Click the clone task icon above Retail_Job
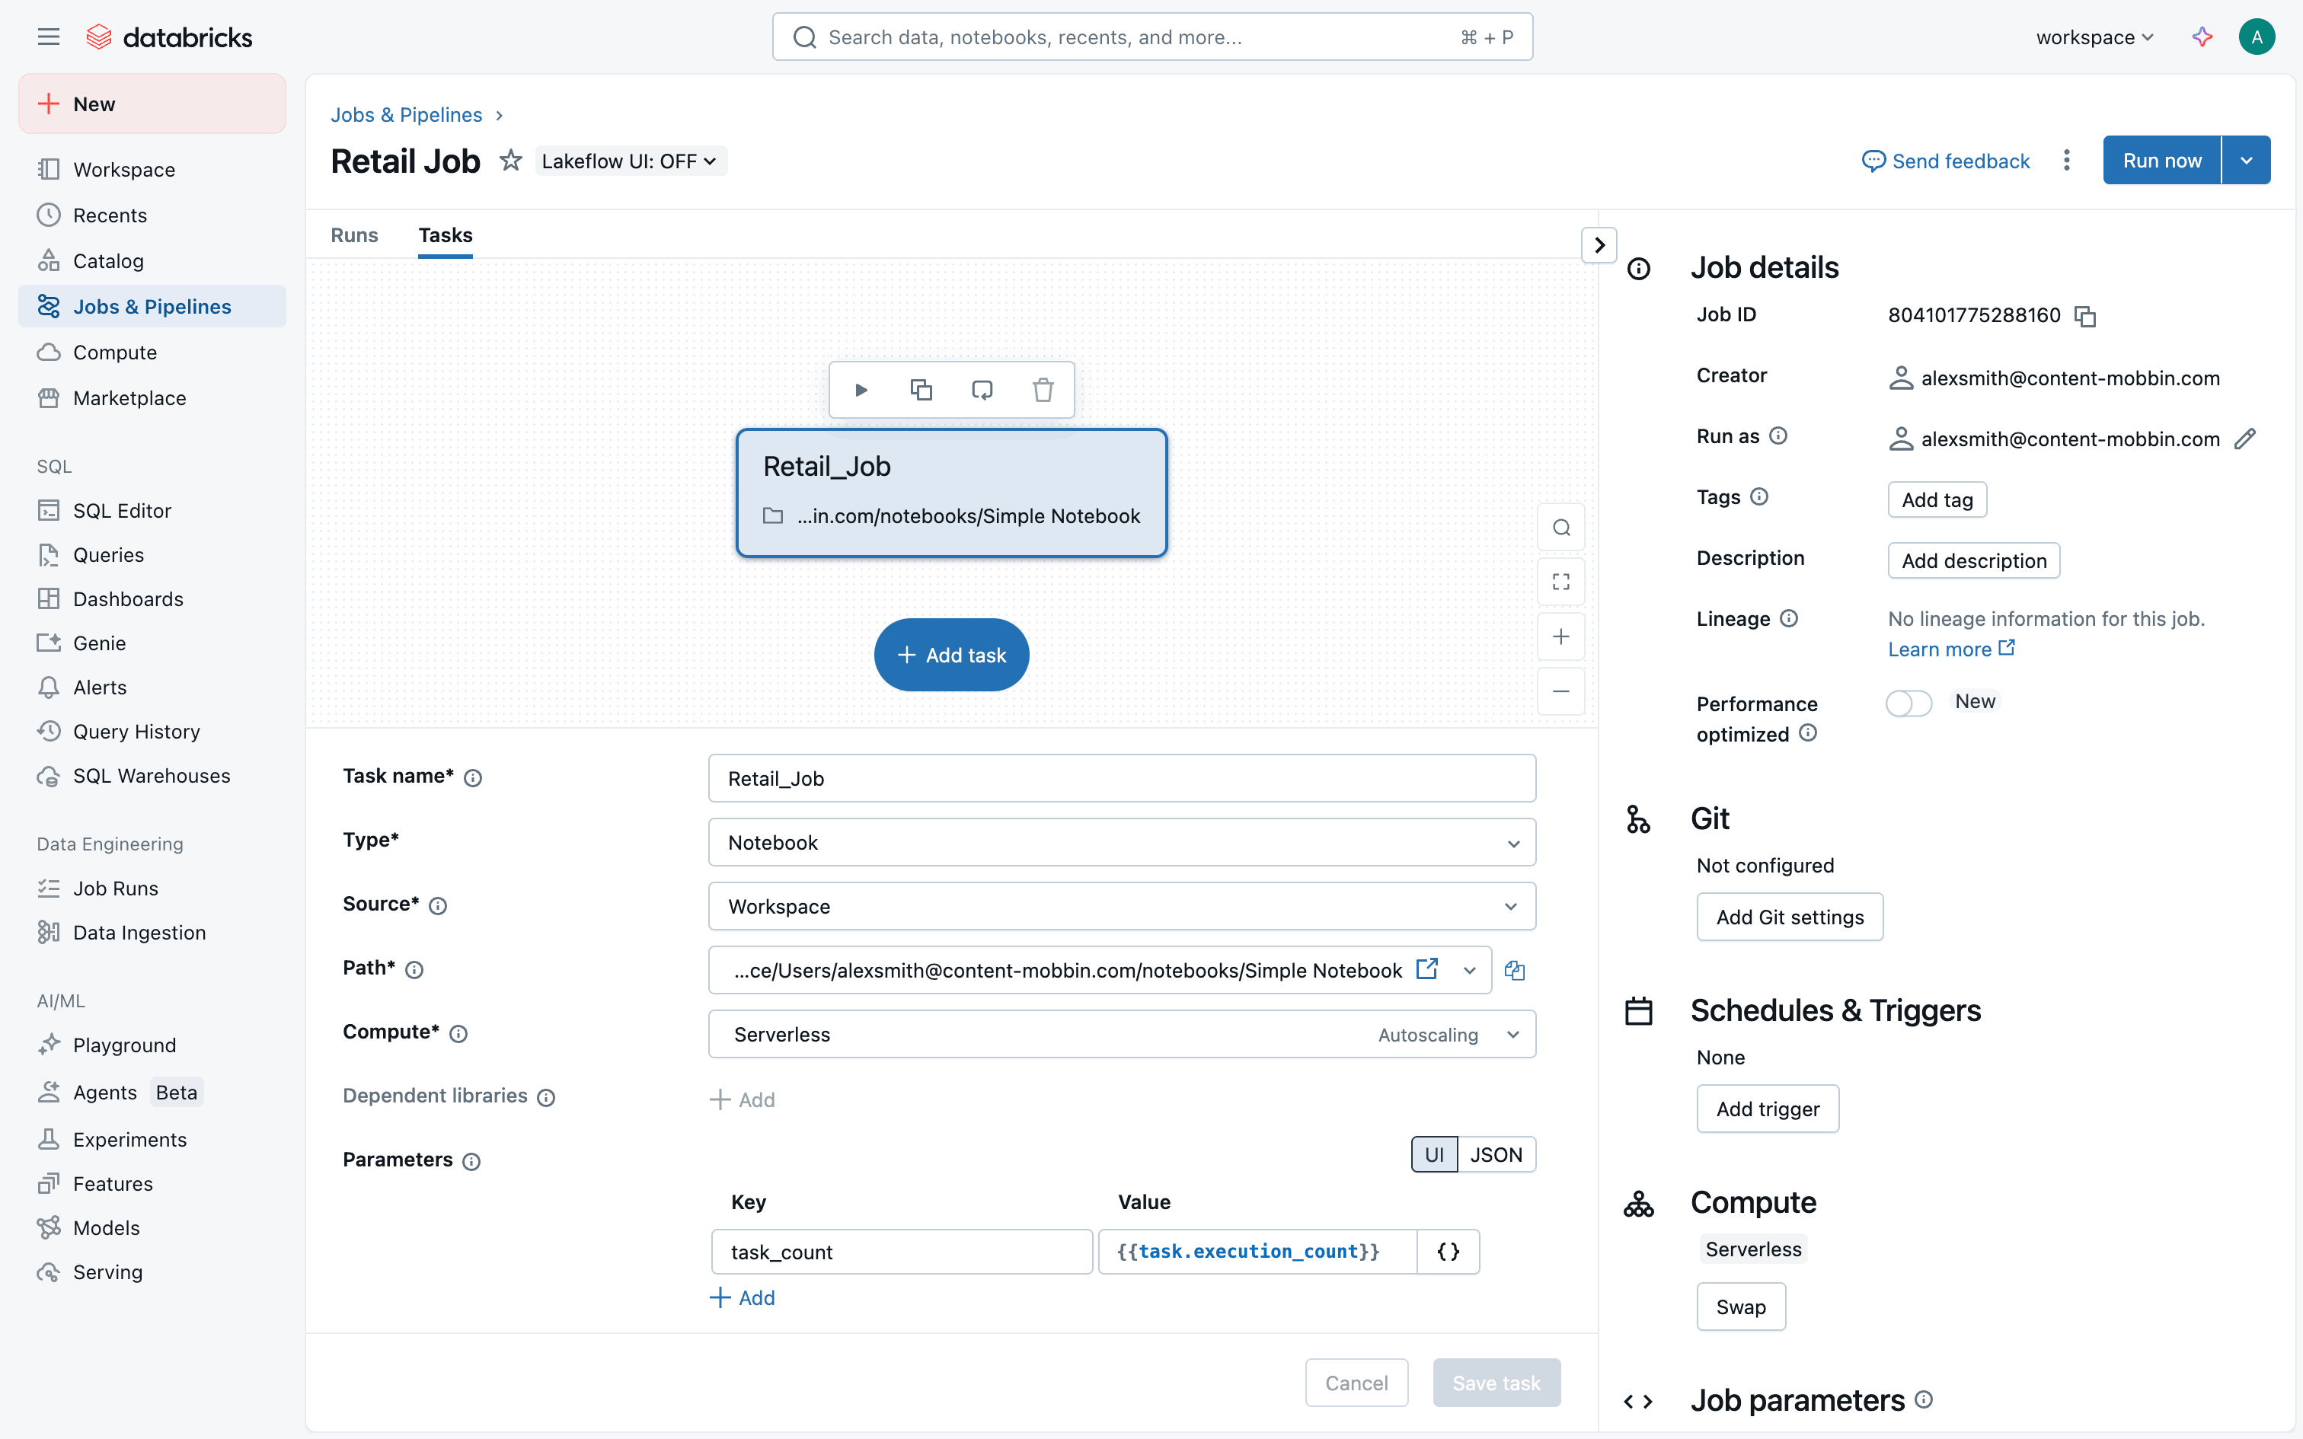Screen dimensions: 2303x1439 pos(920,390)
